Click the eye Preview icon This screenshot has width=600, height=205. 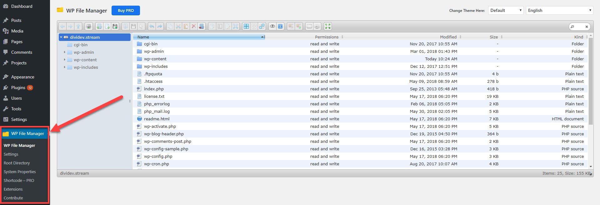272,26
